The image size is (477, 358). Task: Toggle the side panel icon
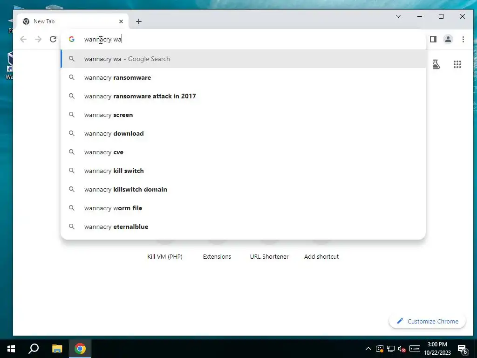(433, 39)
